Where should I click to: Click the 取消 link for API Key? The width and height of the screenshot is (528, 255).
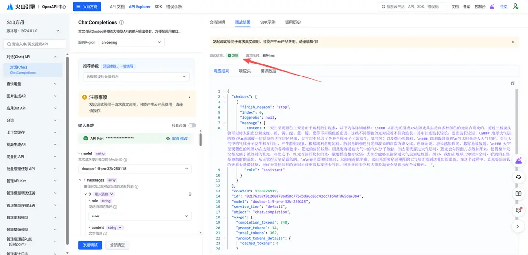click(x=176, y=138)
